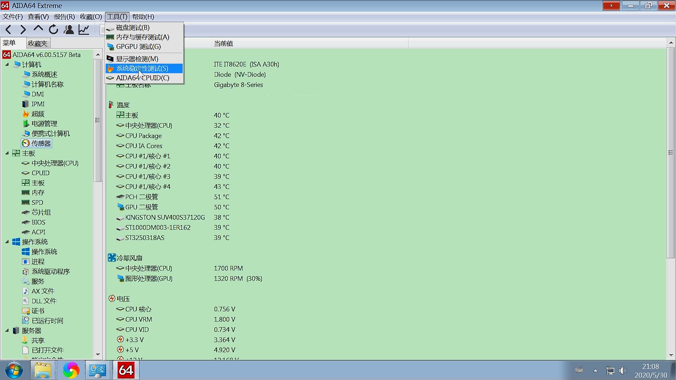This screenshot has height=380, width=676.
Task: Click the 当前值 column header
Action: point(223,44)
